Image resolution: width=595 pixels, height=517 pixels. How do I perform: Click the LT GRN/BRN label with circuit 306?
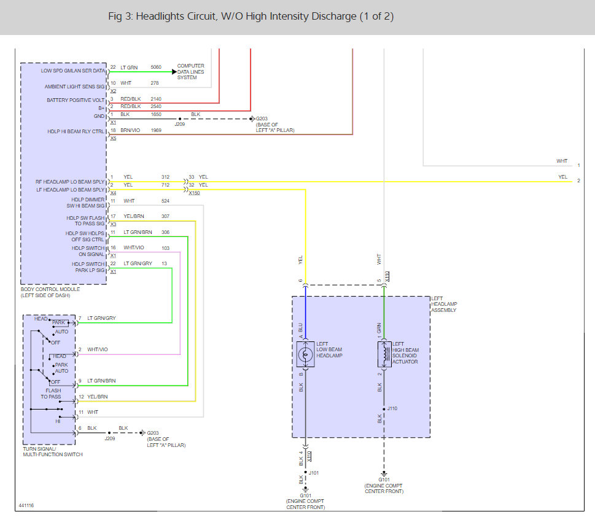tap(138, 232)
